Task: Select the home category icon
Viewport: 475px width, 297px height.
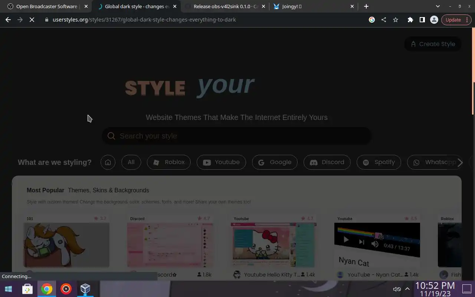Action: (x=108, y=162)
